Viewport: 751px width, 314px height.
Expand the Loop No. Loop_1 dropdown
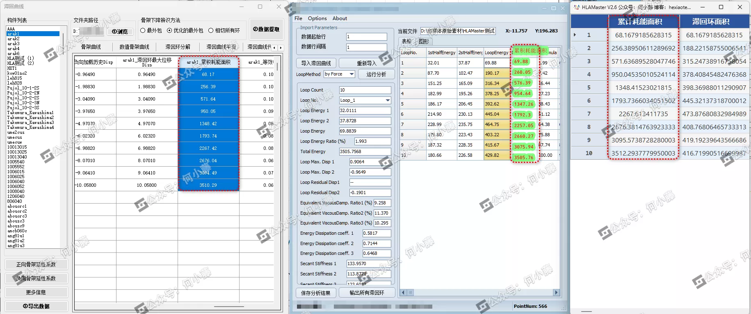click(387, 101)
